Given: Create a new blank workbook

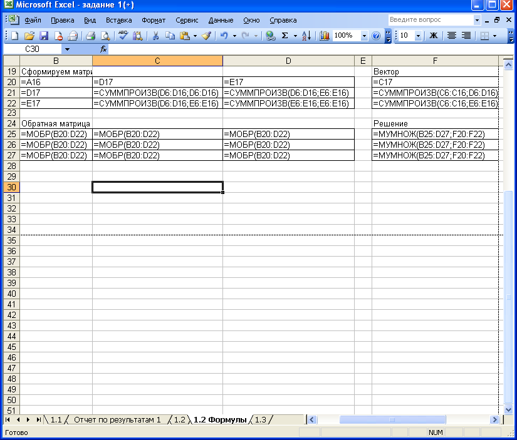Looking at the screenshot, I should click(x=15, y=36).
